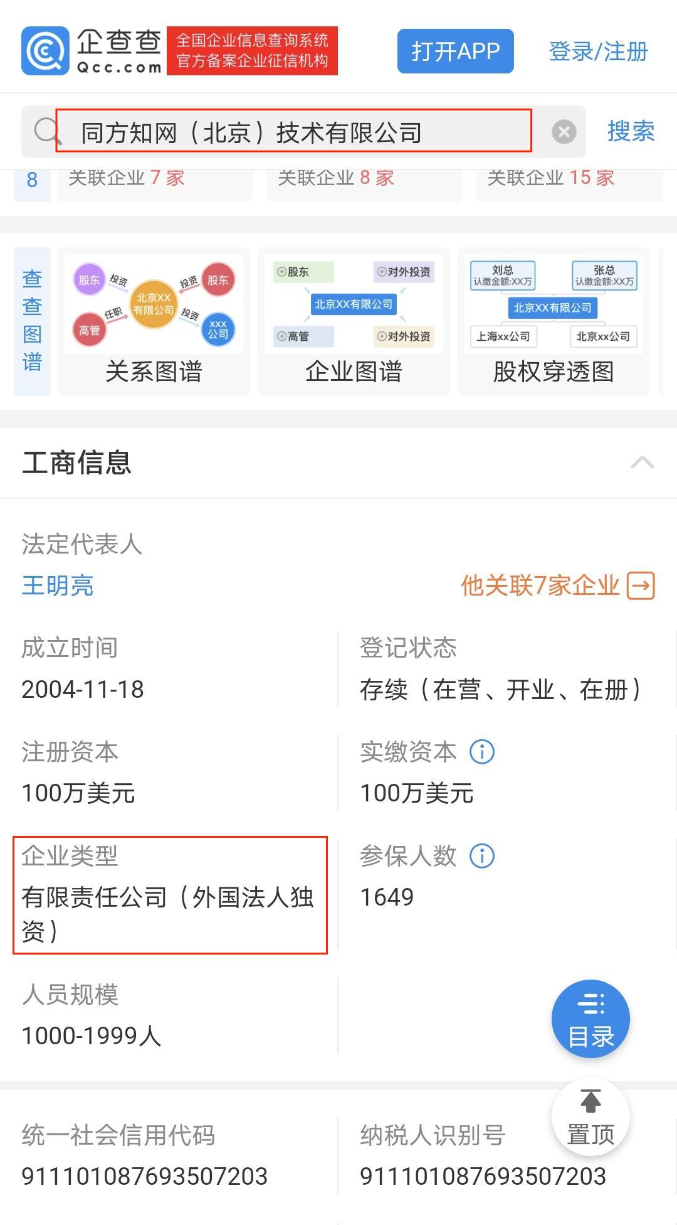
Task: Open the 目录 floating menu button
Action: point(590,1019)
